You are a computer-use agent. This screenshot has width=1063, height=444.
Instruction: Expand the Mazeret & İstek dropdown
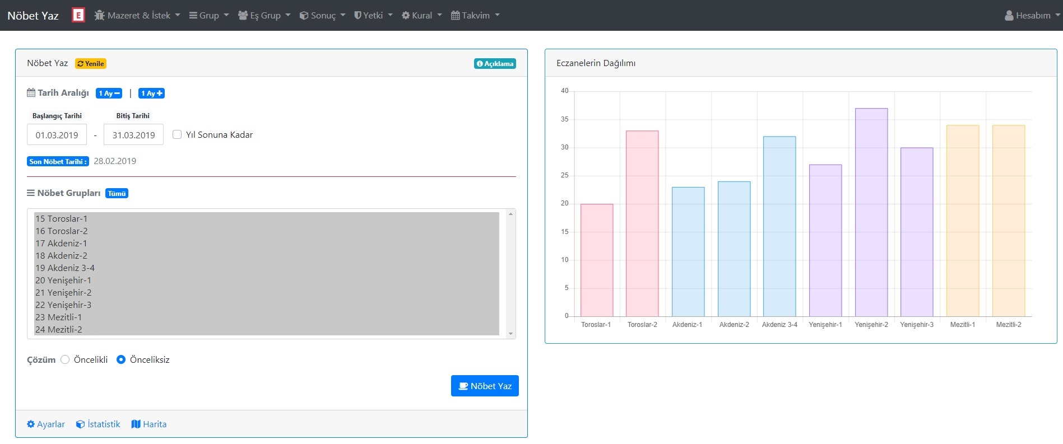pyautogui.click(x=137, y=16)
